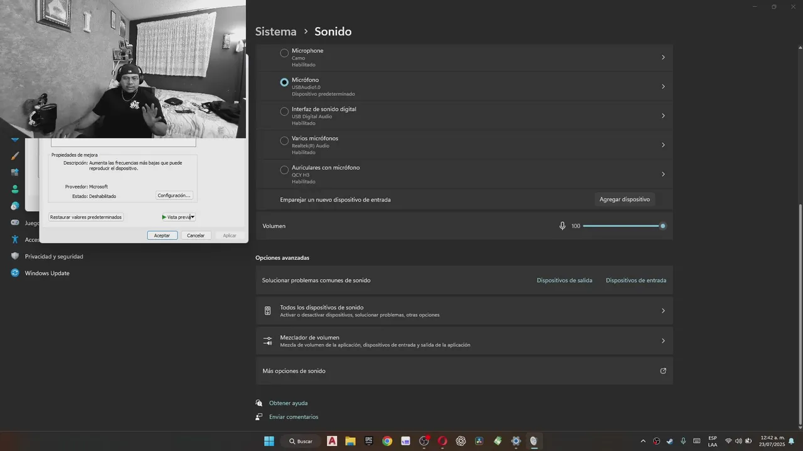This screenshot has height=451, width=803.
Task: Click Dispositivos de entrada troubleshoot link
Action: coord(636,280)
